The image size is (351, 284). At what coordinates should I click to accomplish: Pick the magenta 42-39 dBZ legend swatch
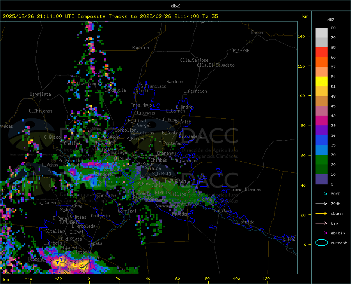pyautogui.click(x=321, y=121)
